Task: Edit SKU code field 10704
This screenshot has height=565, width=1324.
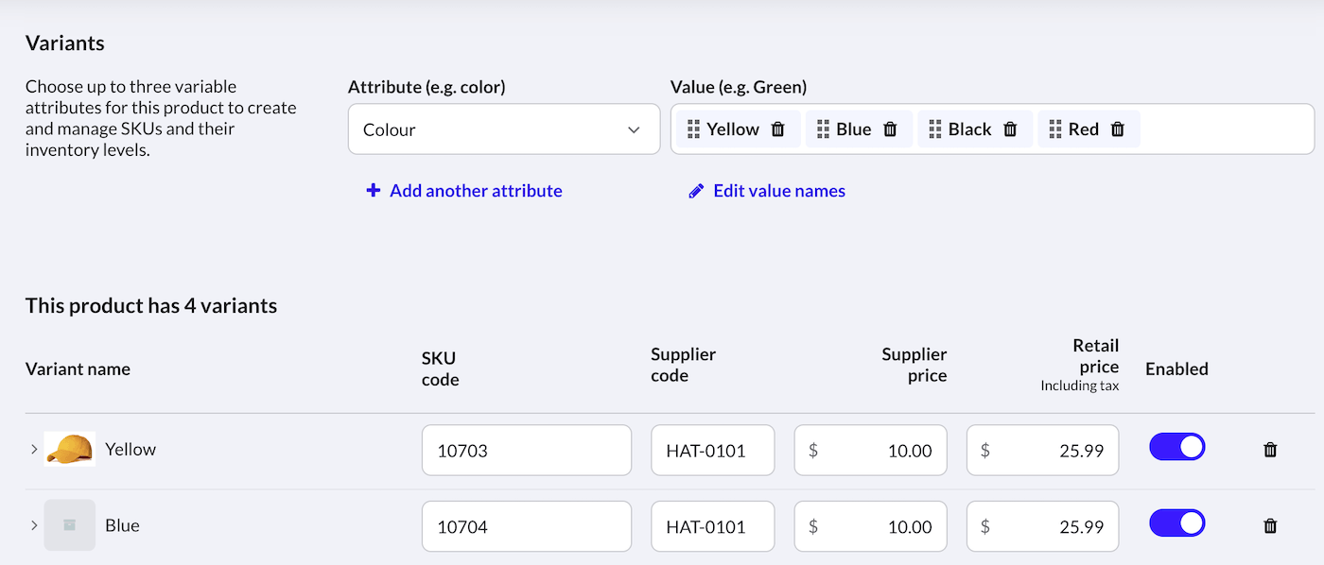Action: coord(527,526)
